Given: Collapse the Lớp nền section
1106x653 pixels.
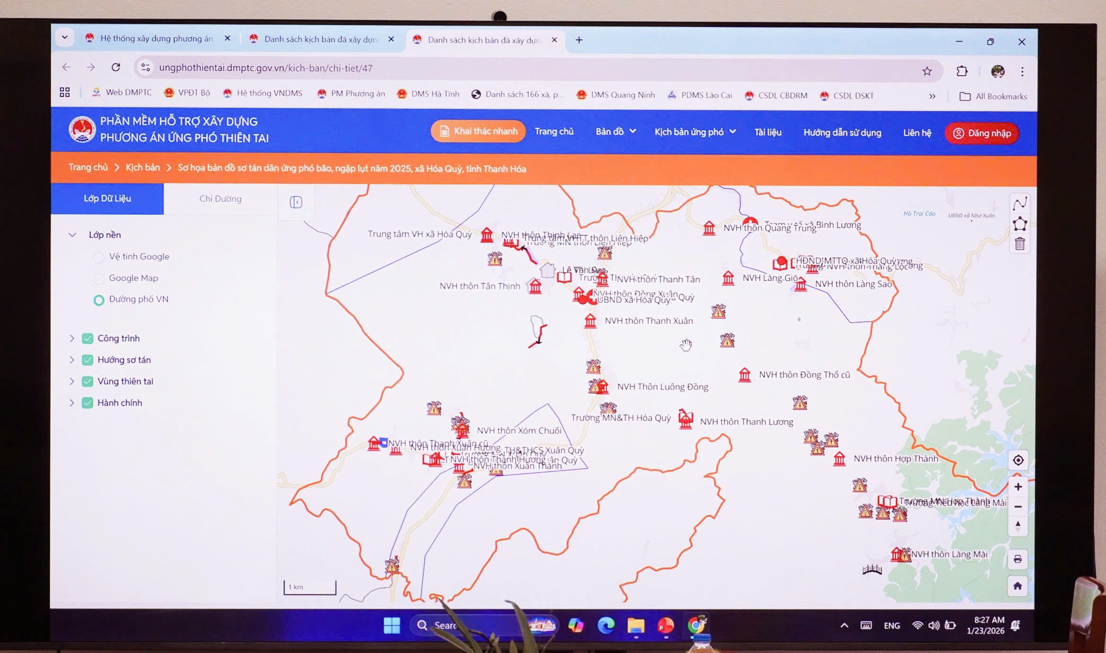Looking at the screenshot, I should pos(72,235).
